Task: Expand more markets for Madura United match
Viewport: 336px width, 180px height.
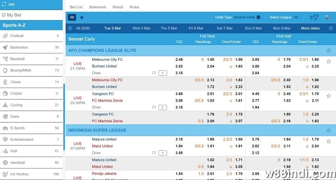Action: (163, 153)
